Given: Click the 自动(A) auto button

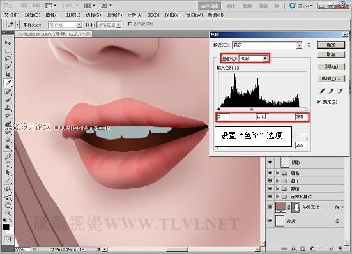Looking at the screenshot, I should [331, 66].
